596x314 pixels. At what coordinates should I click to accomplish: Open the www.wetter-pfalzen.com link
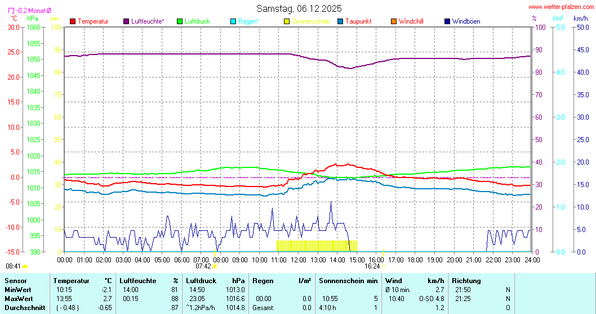coord(561,7)
